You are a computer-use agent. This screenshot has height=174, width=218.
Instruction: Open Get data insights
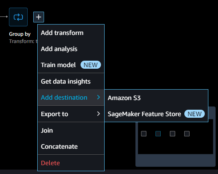(71, 81)
